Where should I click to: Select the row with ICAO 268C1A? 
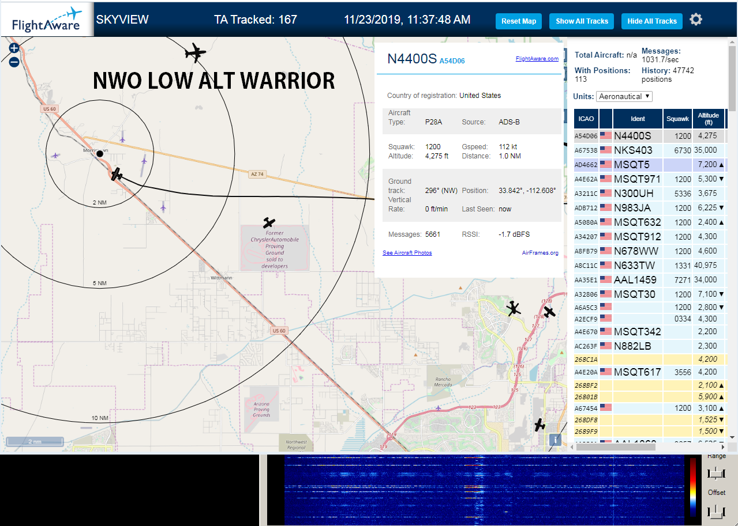click(650, 359)
